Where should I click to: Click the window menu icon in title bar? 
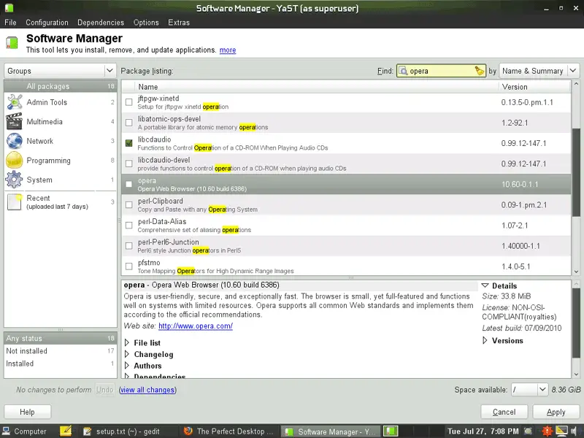(9, 7)
